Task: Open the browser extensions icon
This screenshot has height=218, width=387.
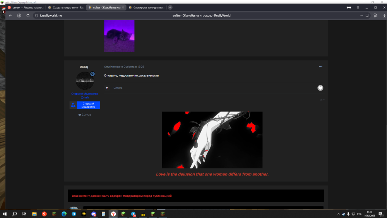Action: pos(375,15)
